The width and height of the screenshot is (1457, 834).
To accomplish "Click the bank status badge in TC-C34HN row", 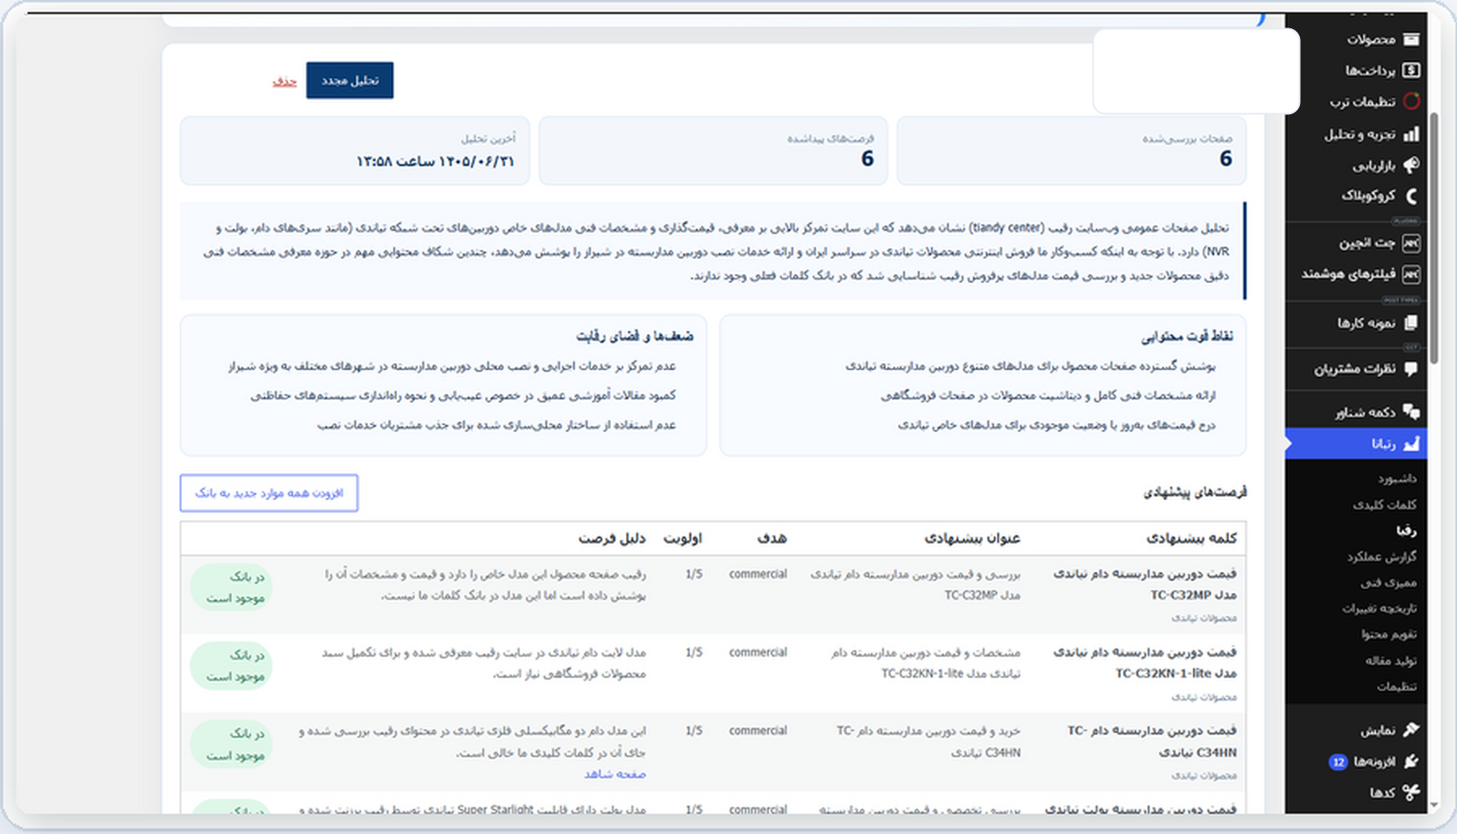I will pyautogui.click(x=232, y=744).
